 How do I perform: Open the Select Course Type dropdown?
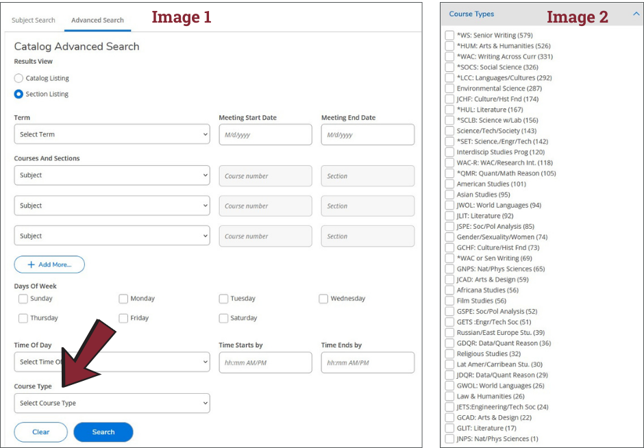click(x=112, y=403)
